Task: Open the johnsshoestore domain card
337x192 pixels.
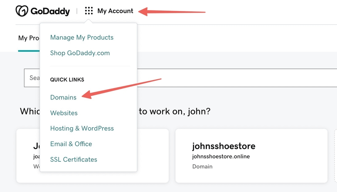Action: point(251,156)
